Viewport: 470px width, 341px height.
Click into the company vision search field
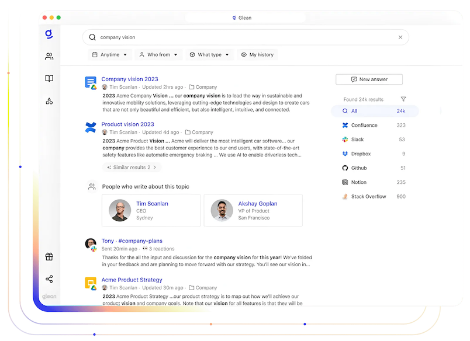(246, 37)
